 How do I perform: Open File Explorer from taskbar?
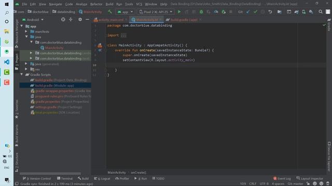(x=7, y=32)
